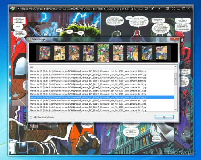Select the ninth, last thumbnail in the strip
This screenshot has width=201, height=160.
(161, 53)
